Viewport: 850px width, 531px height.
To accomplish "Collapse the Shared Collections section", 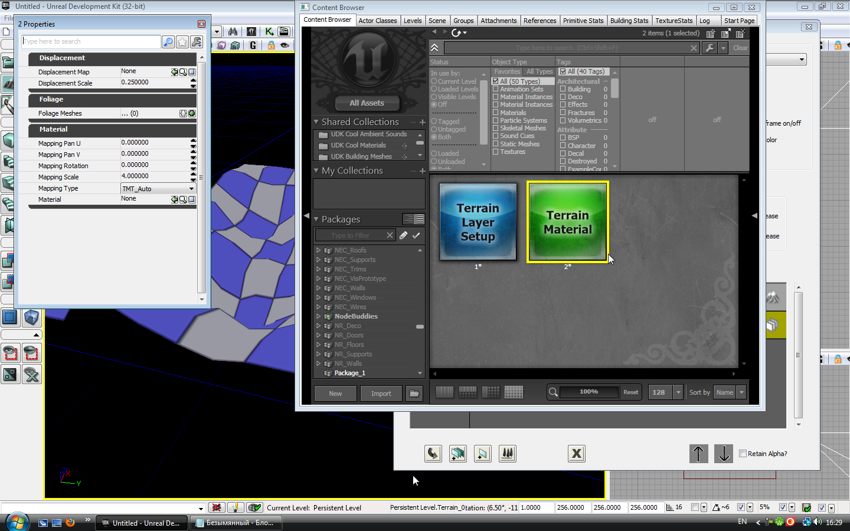I will click(316, 122).
